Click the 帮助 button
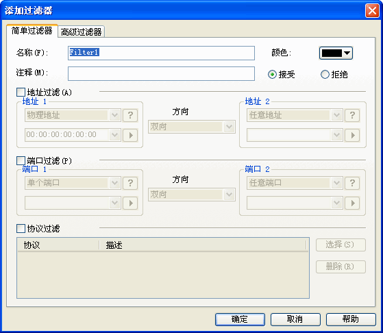 tap(351, 319)
